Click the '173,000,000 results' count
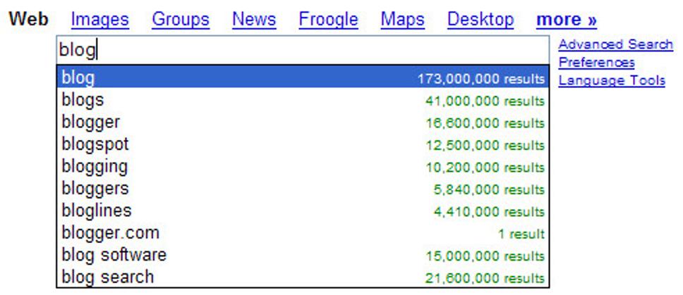Screen dimensions: 683x295 coord(481,79)
